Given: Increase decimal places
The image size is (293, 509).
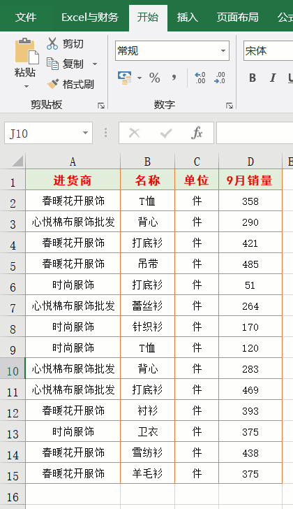Looking at the screenshot, I should click(x=200, y=78).
